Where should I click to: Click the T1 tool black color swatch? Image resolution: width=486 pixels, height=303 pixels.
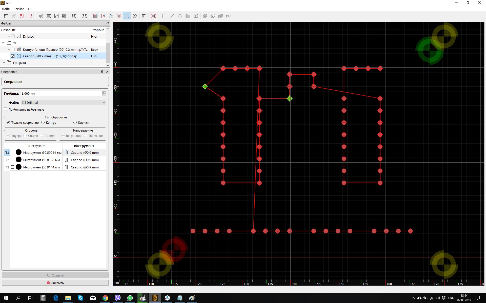coord(18,152)
